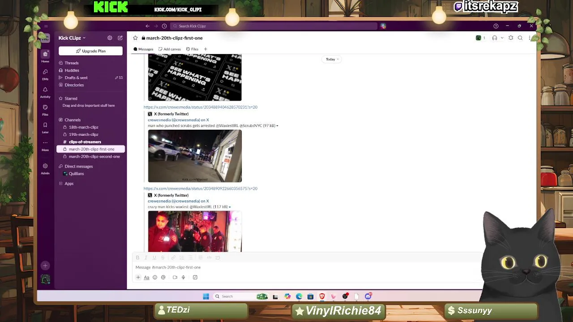Toggle ordered list formatting in composer

182,258
